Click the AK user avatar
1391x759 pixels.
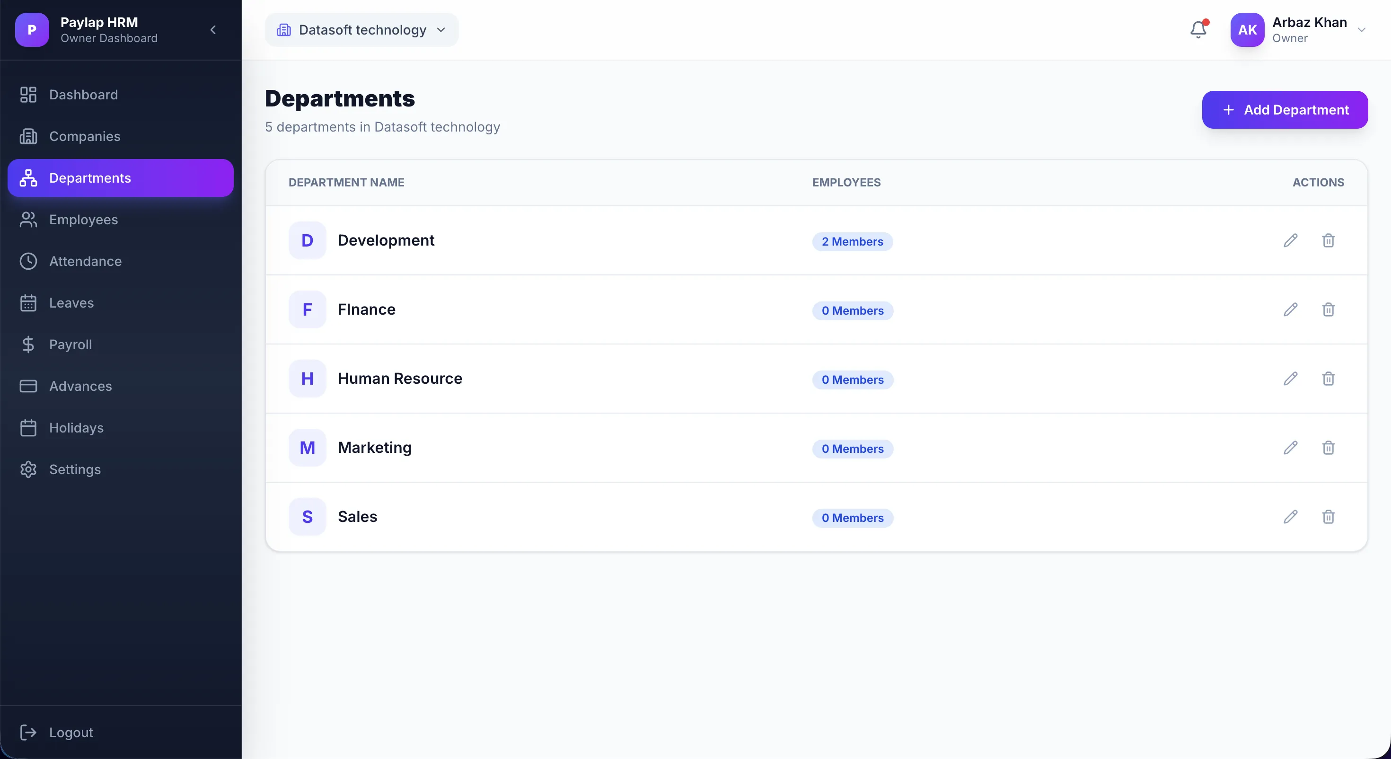1247,30
